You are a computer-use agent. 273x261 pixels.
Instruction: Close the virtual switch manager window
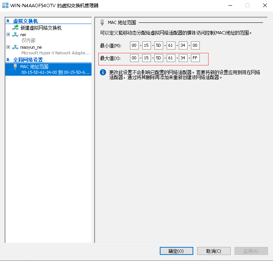coord(265,5)
